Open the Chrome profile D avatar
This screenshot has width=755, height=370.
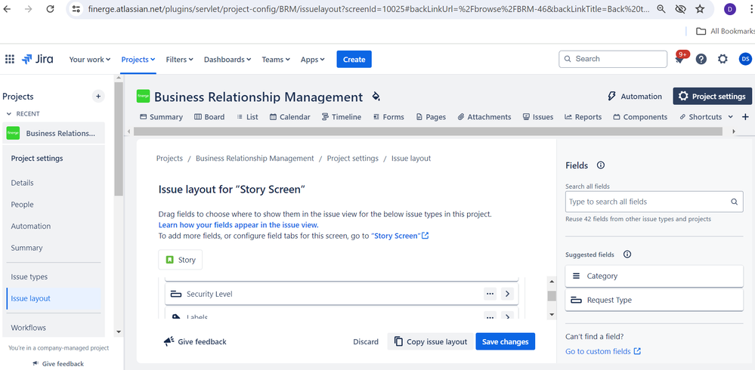pos(729,8)
